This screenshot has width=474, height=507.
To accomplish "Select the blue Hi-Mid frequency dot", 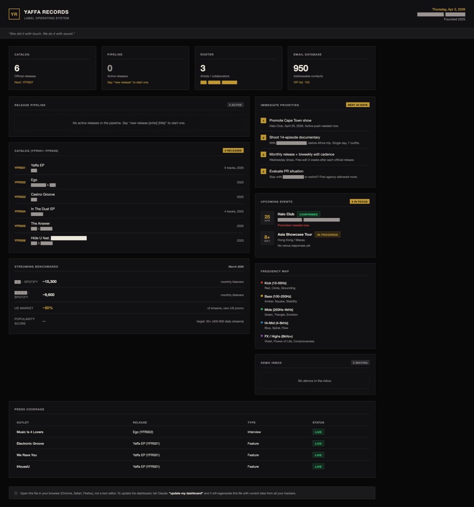I will pyautogui.click(x=262, y=323).
